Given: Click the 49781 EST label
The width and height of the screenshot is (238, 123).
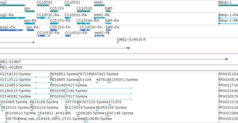Looking at the screenshot, I should coord(102,80).
